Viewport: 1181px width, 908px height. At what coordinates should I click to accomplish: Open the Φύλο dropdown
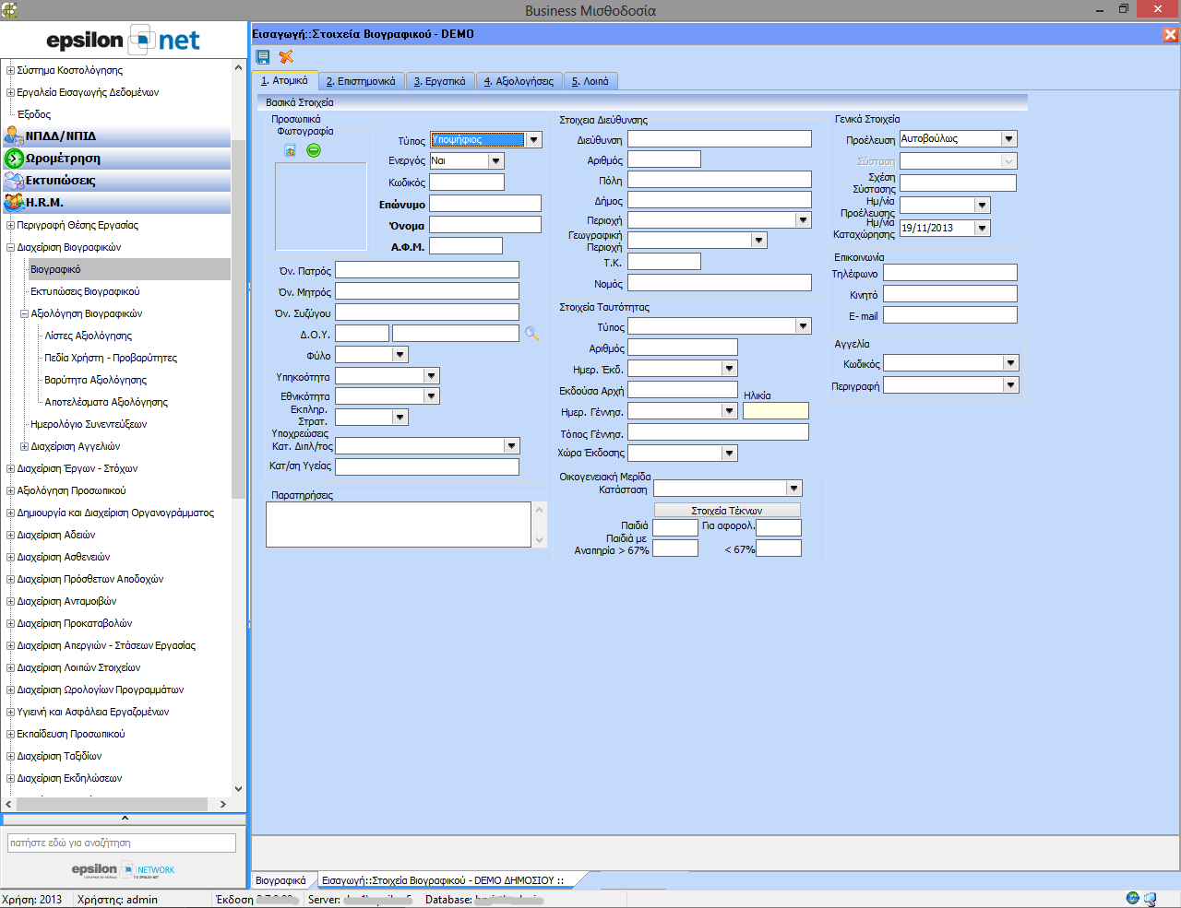coord(400,355)
